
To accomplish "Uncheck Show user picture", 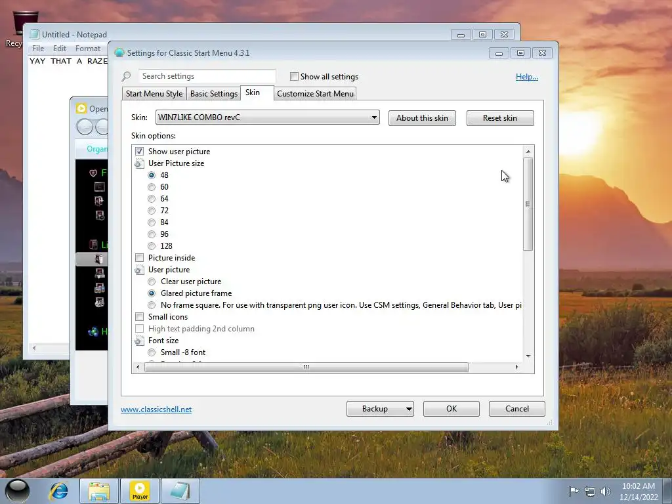I will (x=139, y=152).
